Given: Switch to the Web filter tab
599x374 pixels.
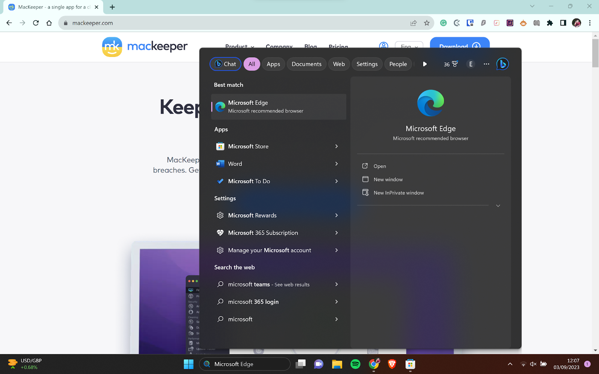Looking at the screenshot, I should [x=339, y=64].
